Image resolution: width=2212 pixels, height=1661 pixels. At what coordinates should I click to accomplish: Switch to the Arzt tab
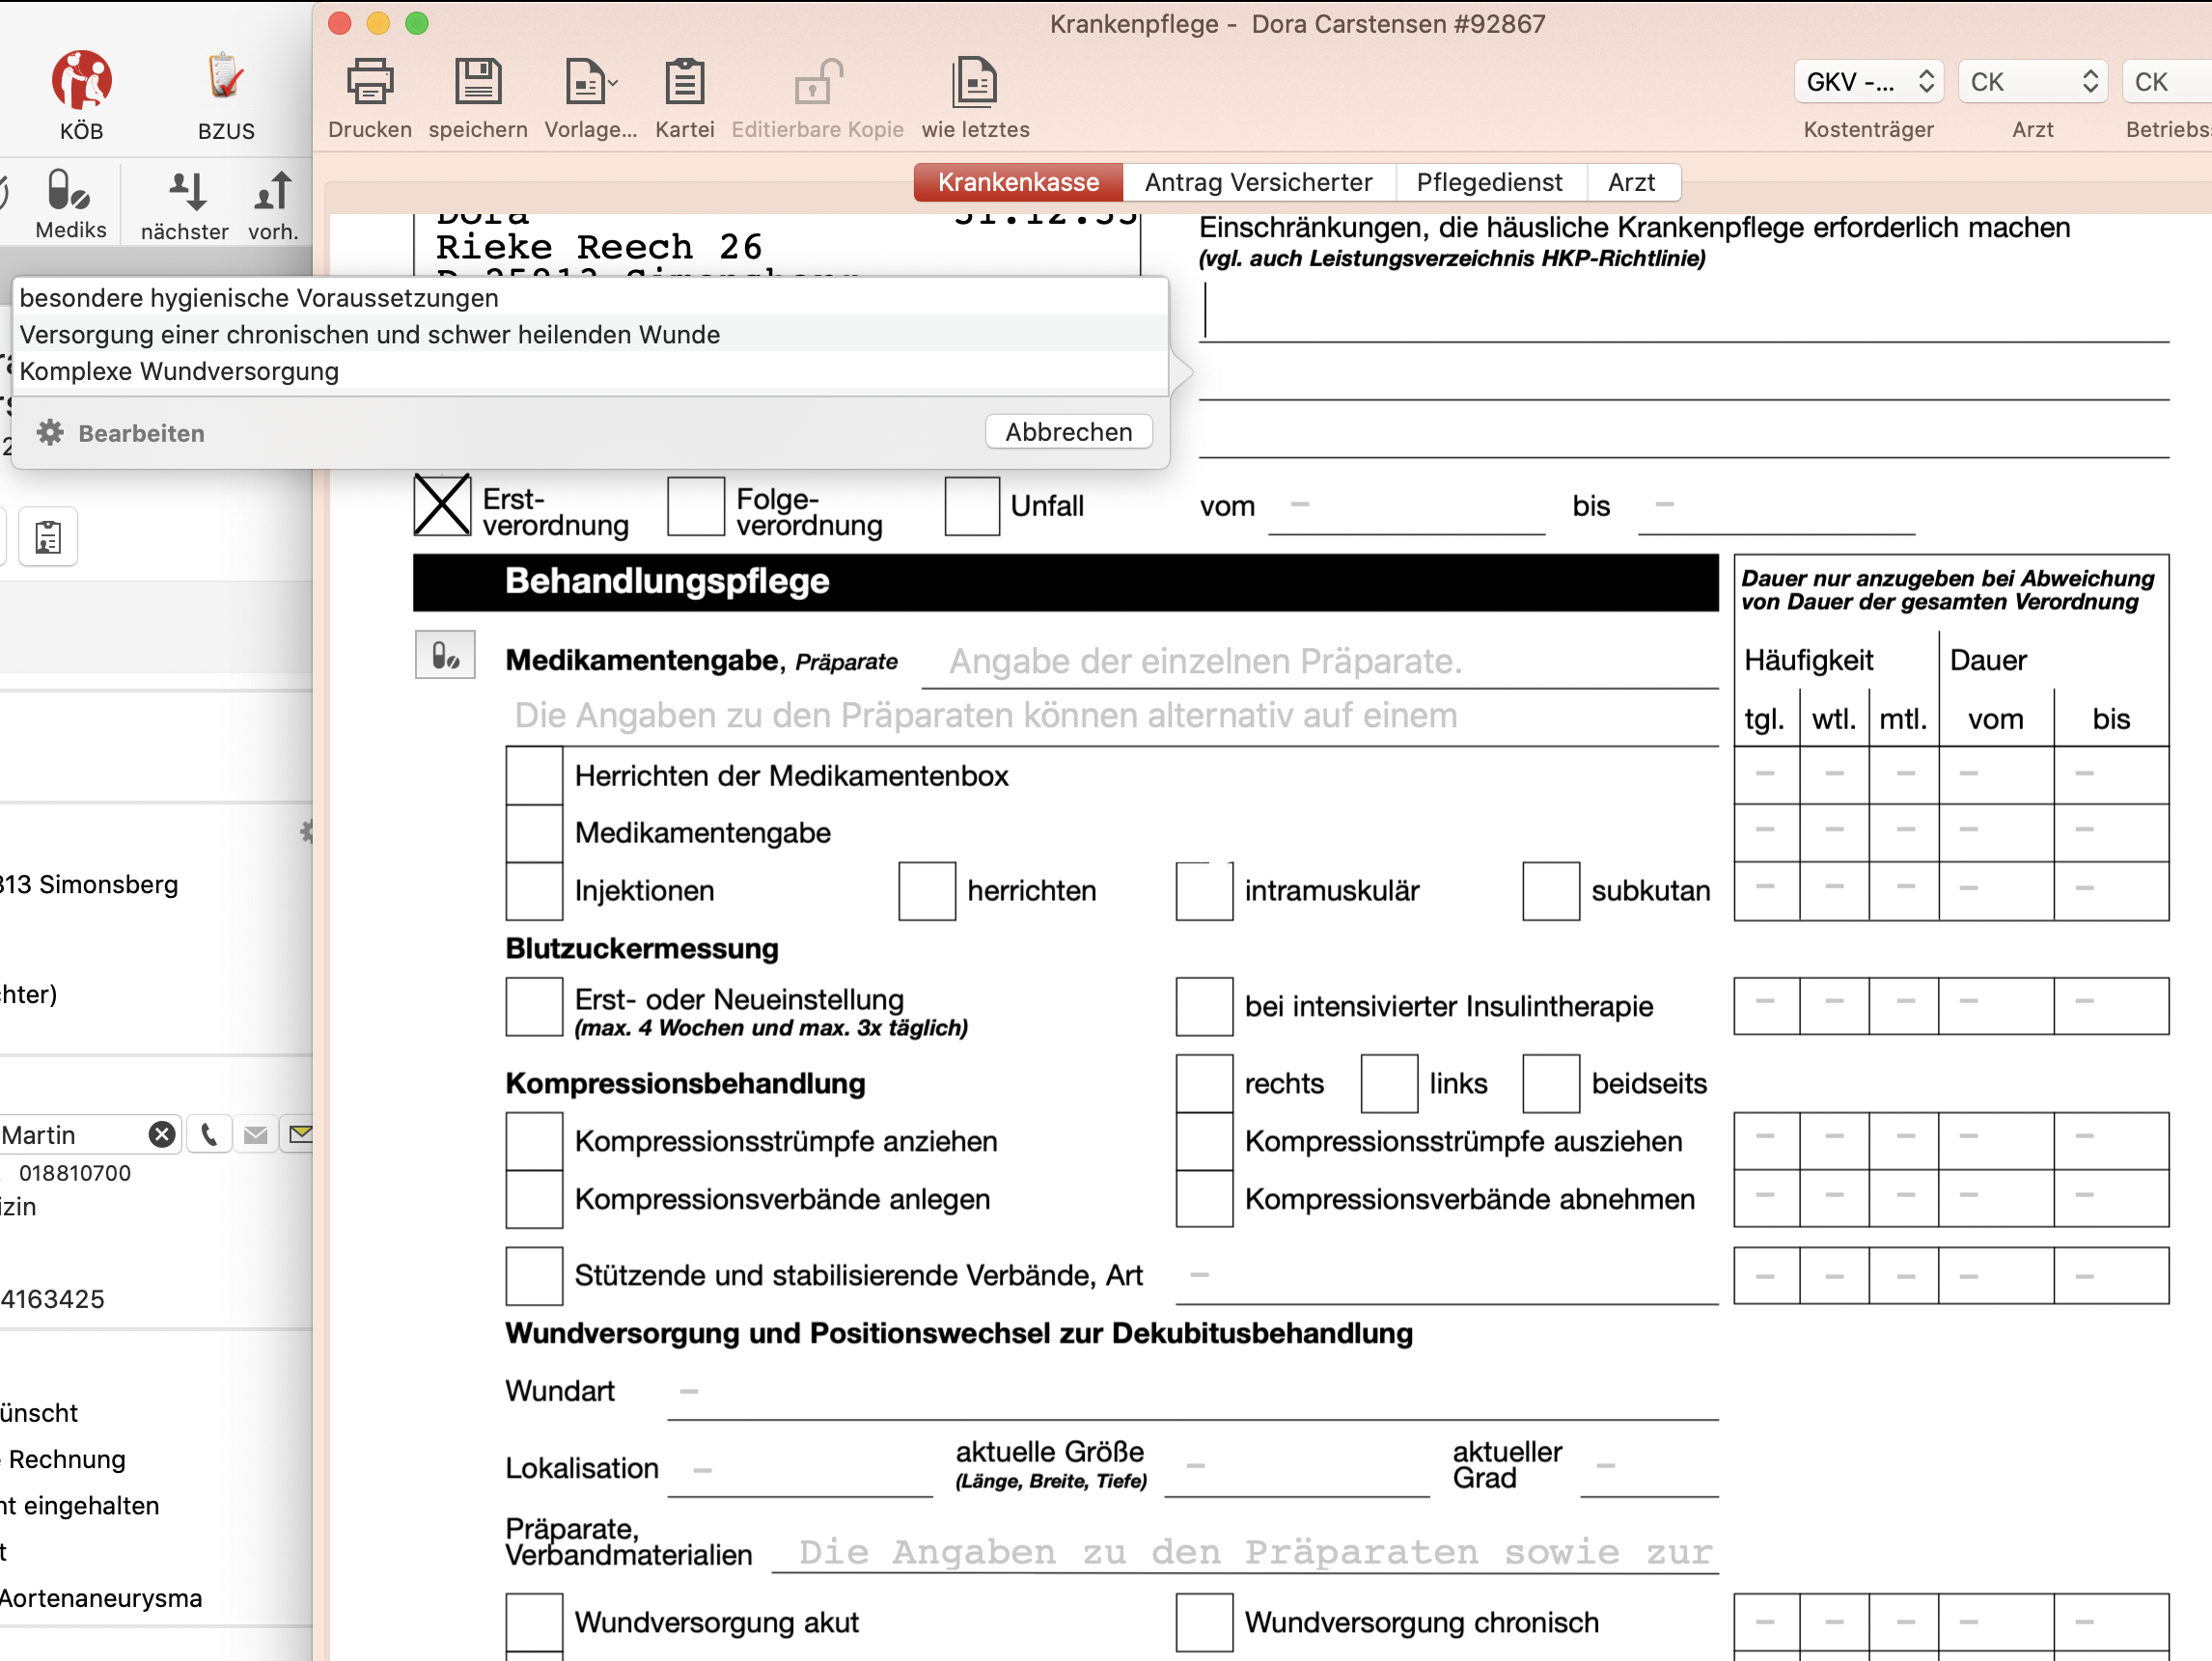pos(1632,182)
